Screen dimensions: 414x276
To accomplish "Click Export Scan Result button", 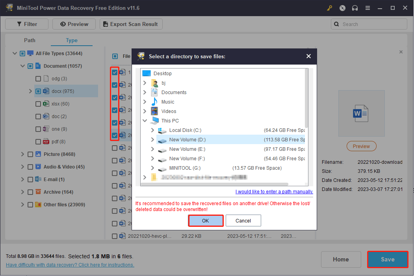I will [x=131, y=24].
